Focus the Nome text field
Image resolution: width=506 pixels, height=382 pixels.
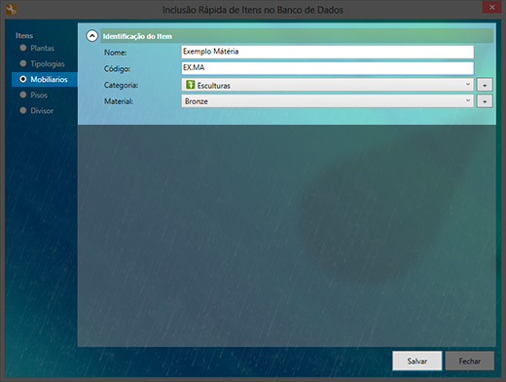click(x=328, y=52)
